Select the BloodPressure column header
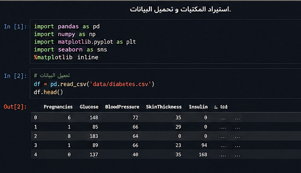301x173 pixels. coord(122,107)
